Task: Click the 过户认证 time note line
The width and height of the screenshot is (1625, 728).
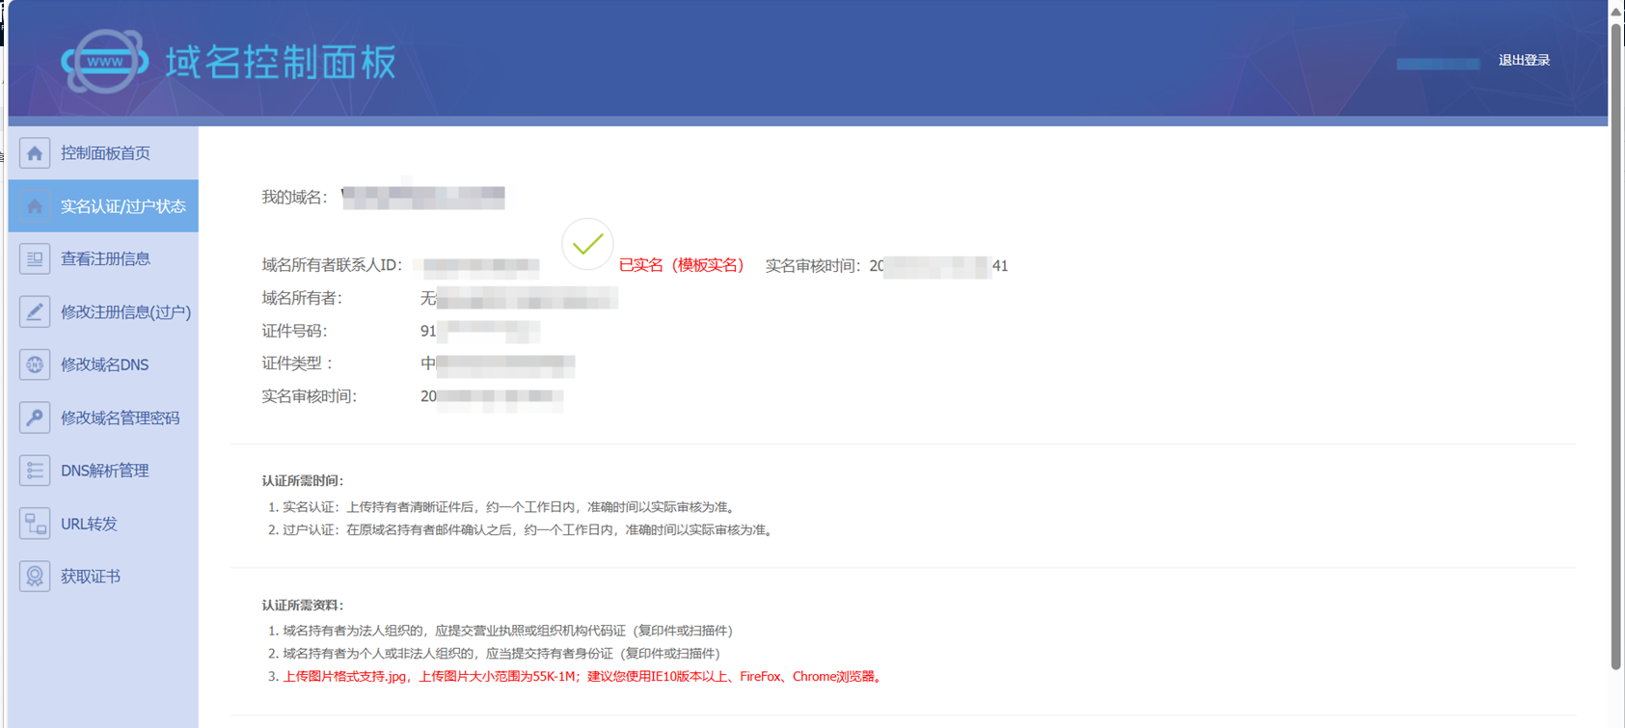Action: point(529,530)
